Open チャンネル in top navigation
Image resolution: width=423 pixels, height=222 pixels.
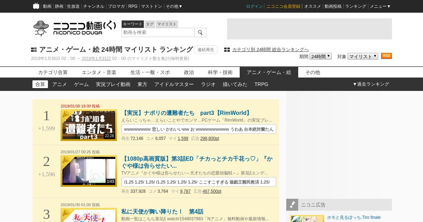coord(94,6)
